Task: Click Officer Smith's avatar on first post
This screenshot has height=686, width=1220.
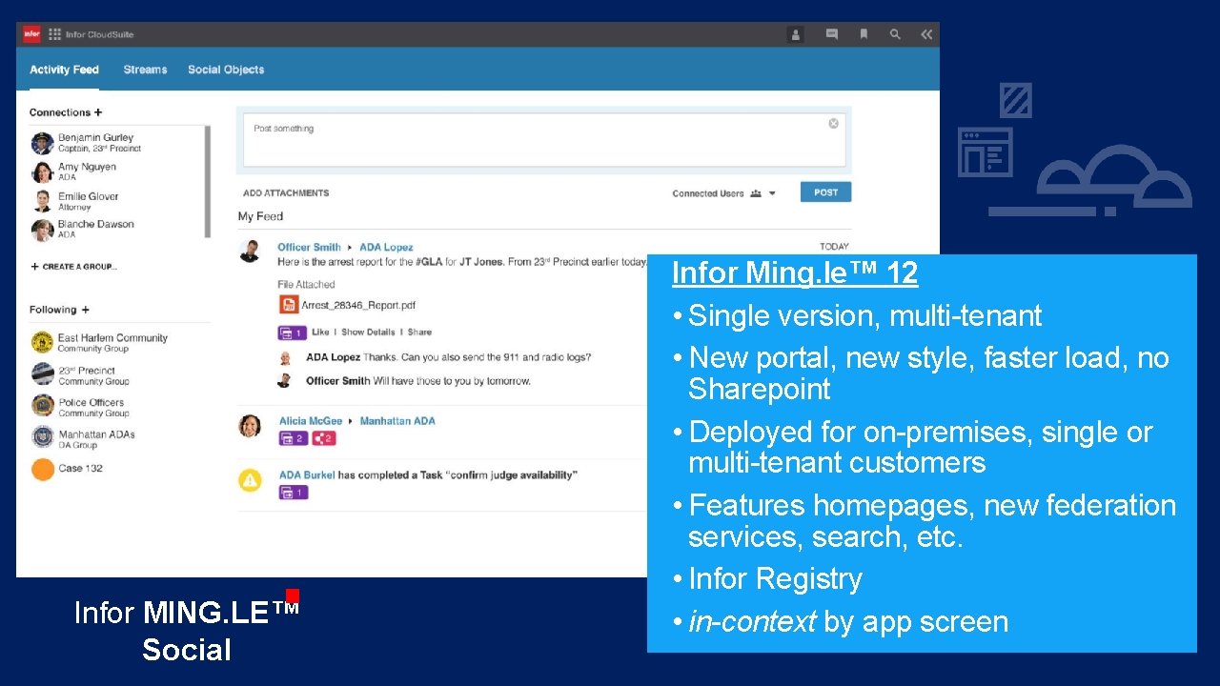Action: pyautogui.click(x=250, y=252)
